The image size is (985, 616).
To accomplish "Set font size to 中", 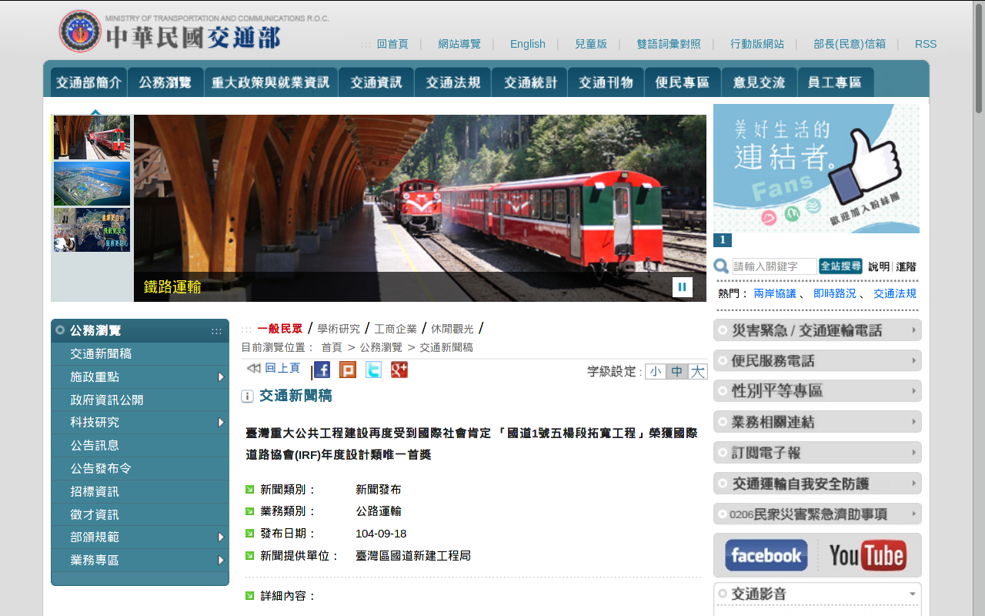I will coord(676,371).
